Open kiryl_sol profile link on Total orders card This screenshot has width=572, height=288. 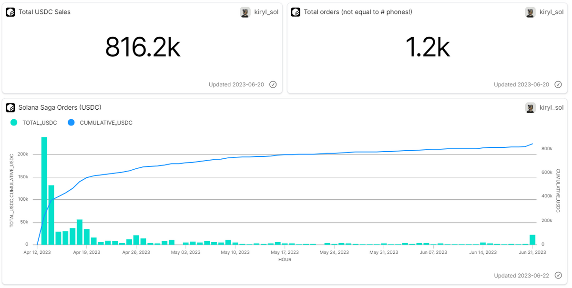coord(552,12)
